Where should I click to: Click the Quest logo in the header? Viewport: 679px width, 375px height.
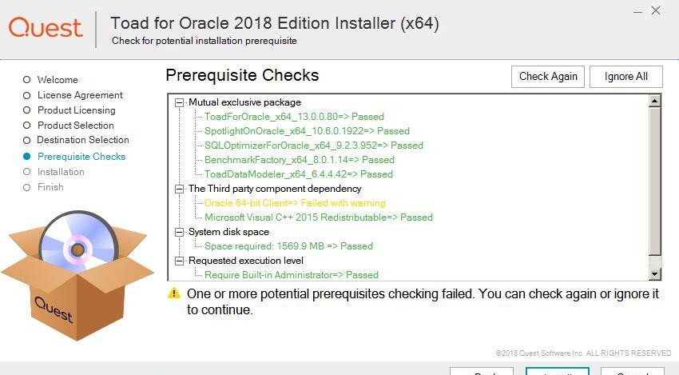pyautogui.click(x=46, y=28)
